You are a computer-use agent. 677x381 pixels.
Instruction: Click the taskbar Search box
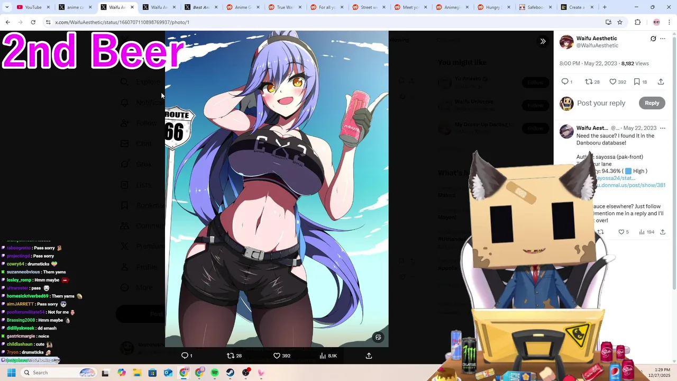[x=59, y=373]
